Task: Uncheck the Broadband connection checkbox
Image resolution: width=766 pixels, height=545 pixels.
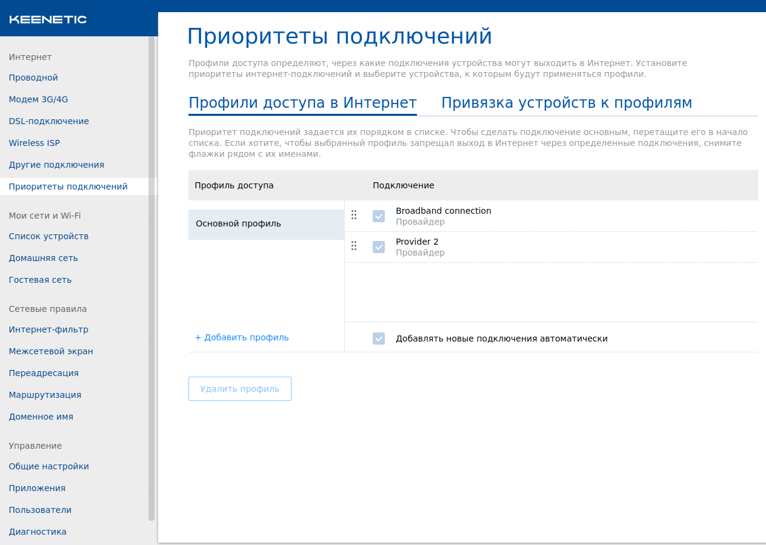Action: point(379,216)
